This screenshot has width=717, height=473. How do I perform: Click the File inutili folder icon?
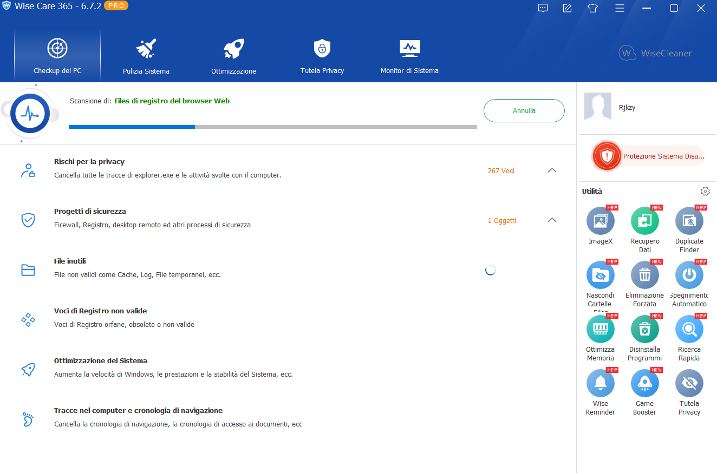(28, 270)
